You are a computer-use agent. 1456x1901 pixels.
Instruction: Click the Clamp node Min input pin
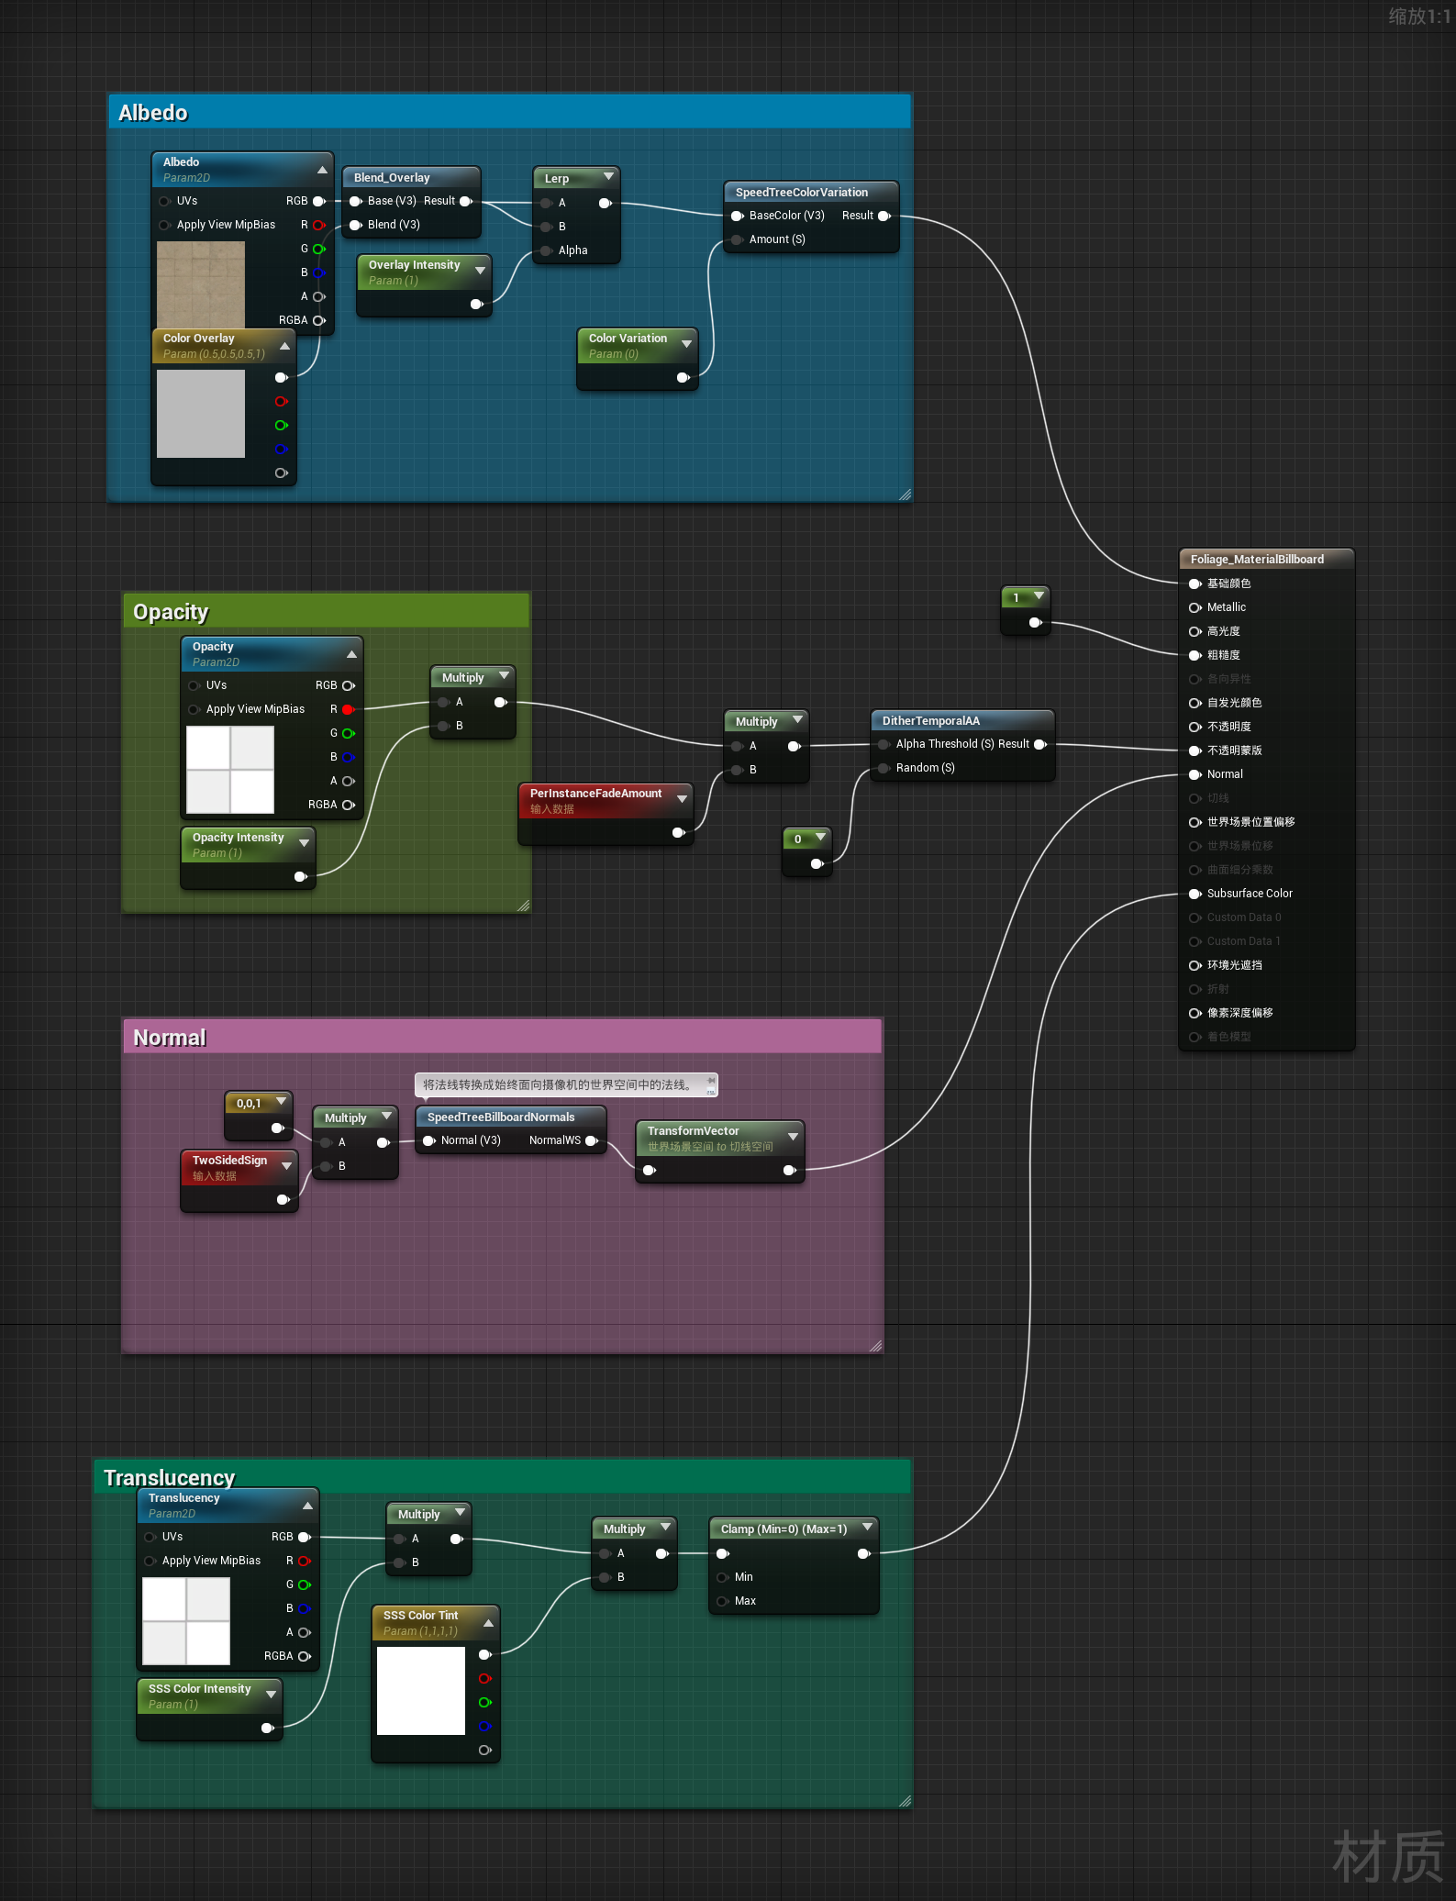tap(722, 1577)
